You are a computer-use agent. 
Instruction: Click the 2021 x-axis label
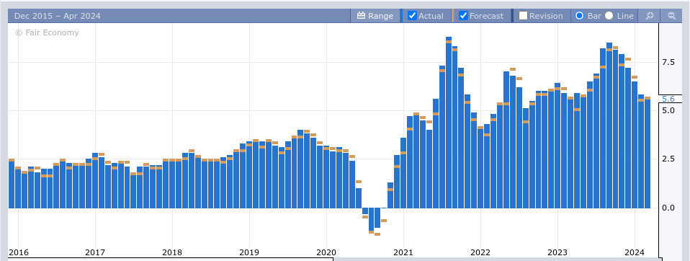click(x=403, y=252)
